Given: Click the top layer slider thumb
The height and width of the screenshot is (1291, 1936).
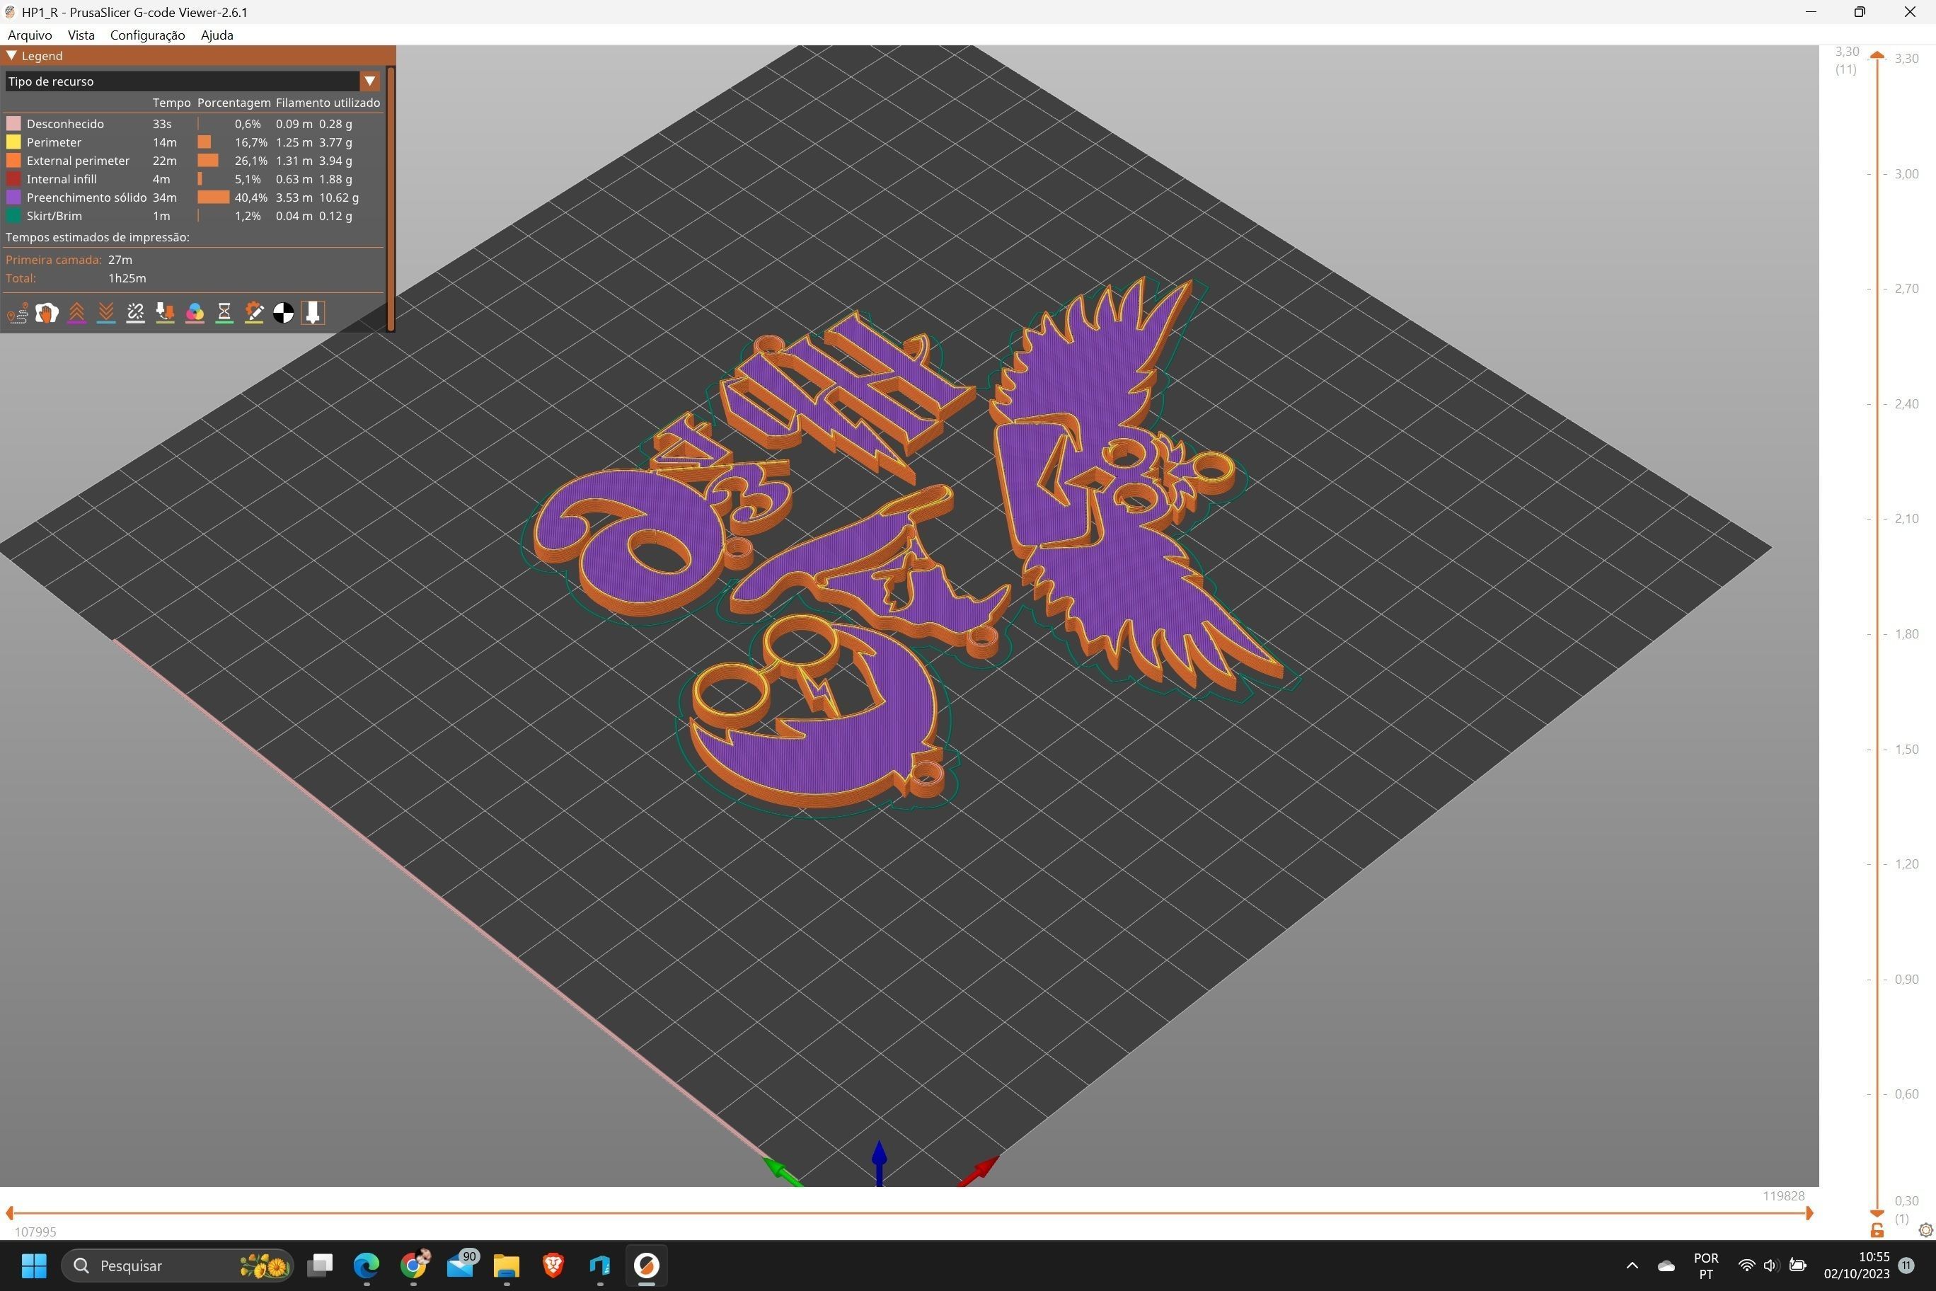Looking at the screenshot, I should (x=1877, y=56).
